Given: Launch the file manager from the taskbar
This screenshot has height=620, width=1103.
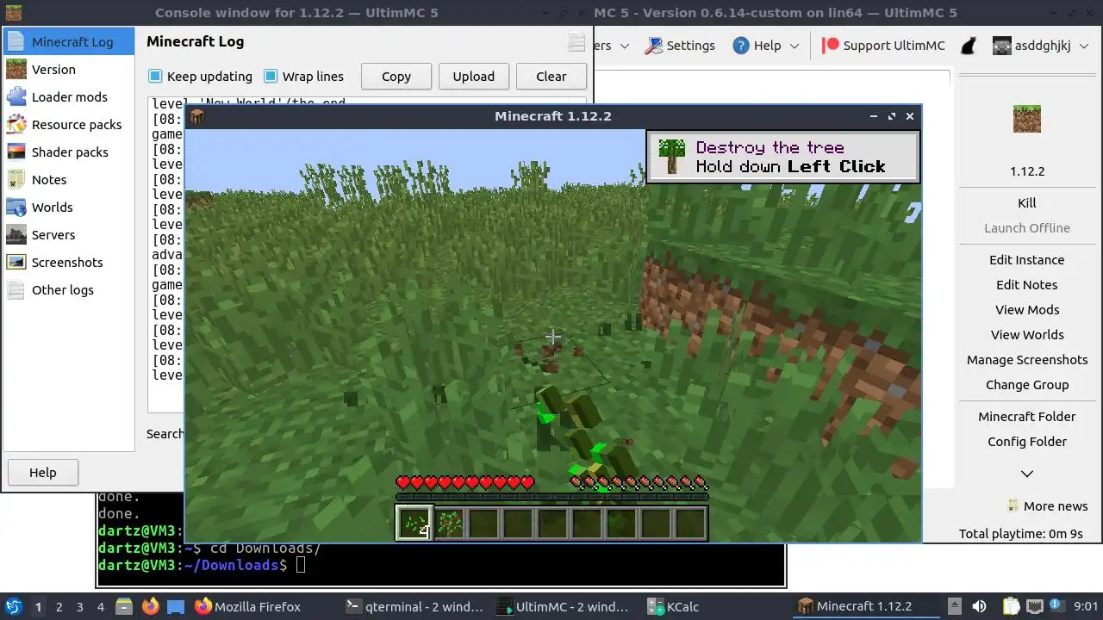Looking at the screenshot, I should (x=124, y=607).
